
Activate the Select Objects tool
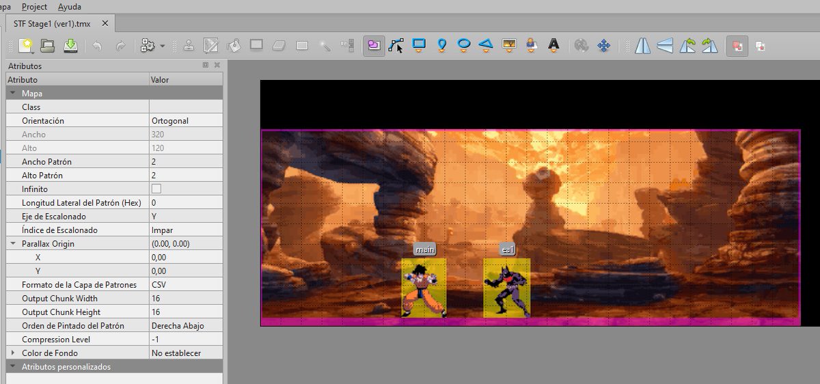point(374,46)
